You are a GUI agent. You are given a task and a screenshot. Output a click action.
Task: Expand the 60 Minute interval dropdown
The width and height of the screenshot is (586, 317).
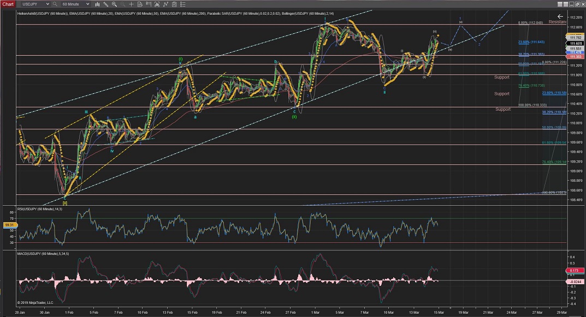coord(88,4)
